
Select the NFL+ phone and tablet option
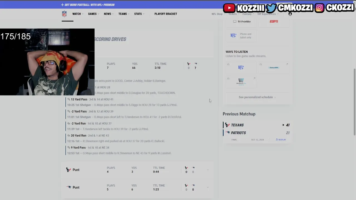click(x=241, y=36)
